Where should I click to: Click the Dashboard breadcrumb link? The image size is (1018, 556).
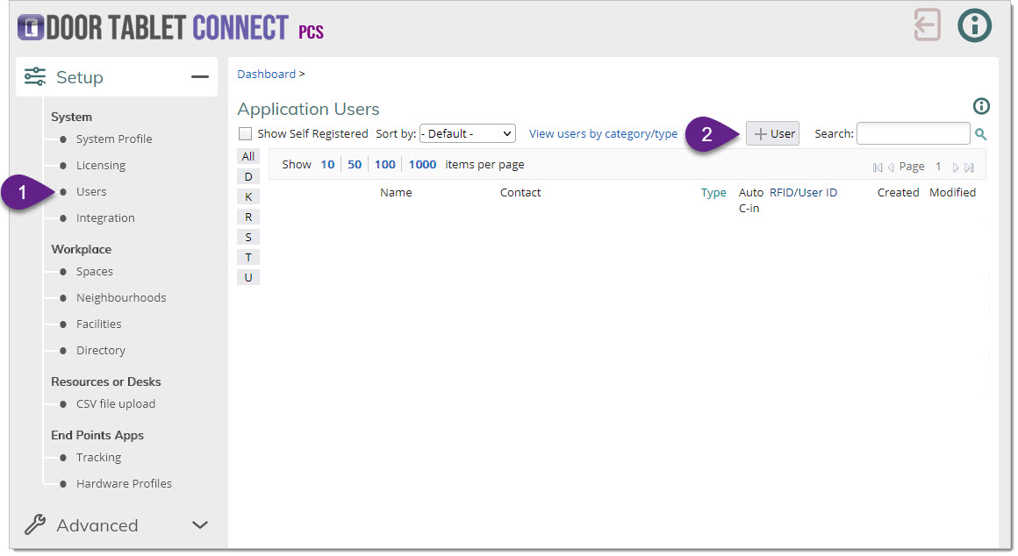[266, 75]
